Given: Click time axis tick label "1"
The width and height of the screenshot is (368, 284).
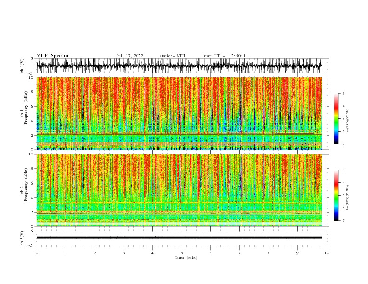Looking at the screenshot, I should pyautogui.click(x=66, y=253).
